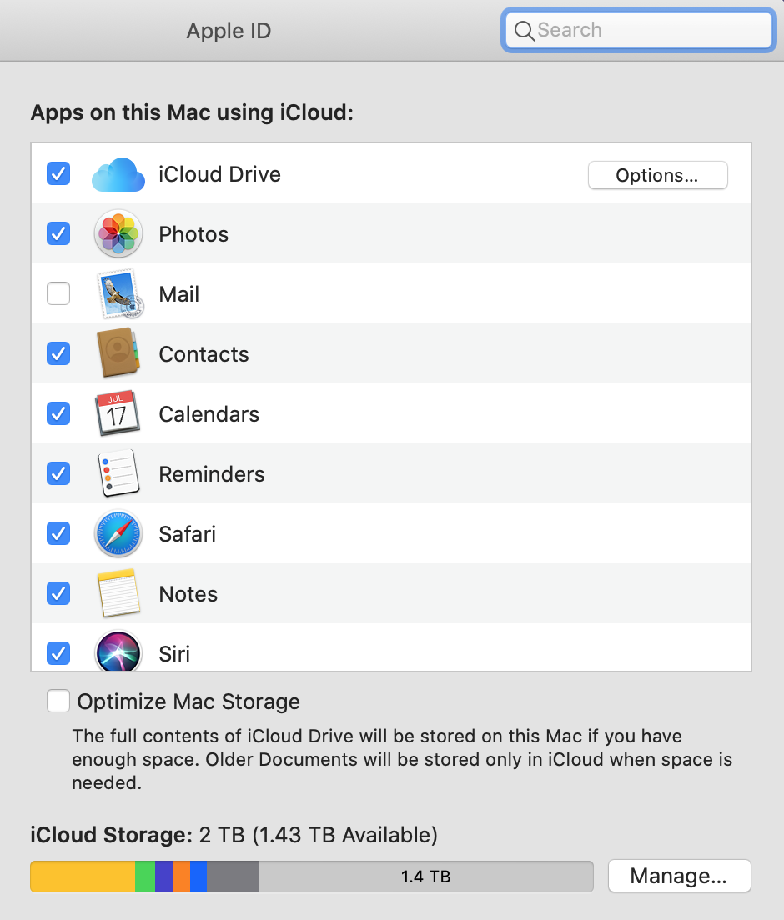The image size is (784, 920).
Task: Uncheck the Calendars checkbox
Action: [x=58, y=413]
